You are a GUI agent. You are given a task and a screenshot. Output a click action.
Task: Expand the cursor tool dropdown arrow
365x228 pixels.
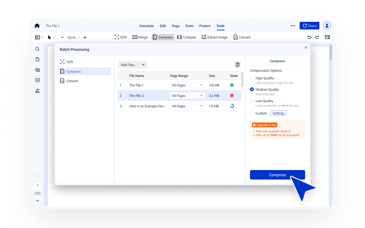pos(54,38)
